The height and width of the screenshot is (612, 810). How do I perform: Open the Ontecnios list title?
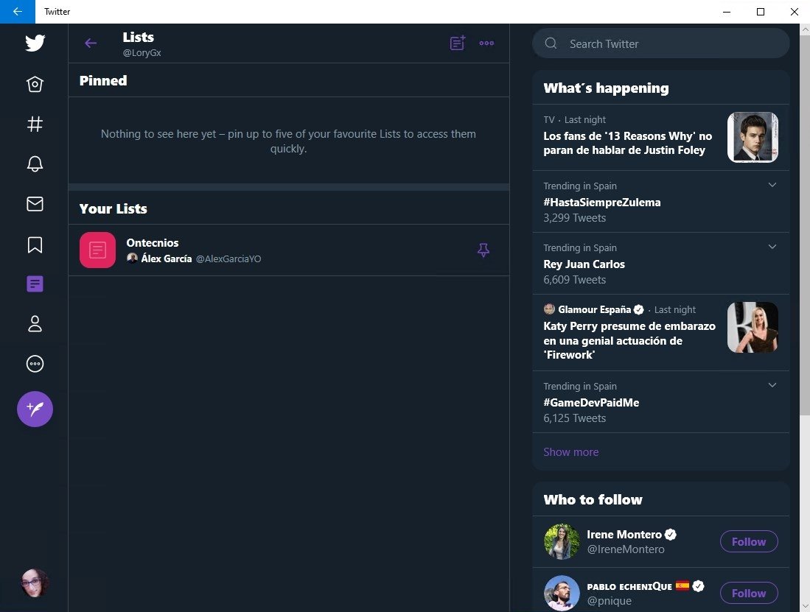(153, 242)
